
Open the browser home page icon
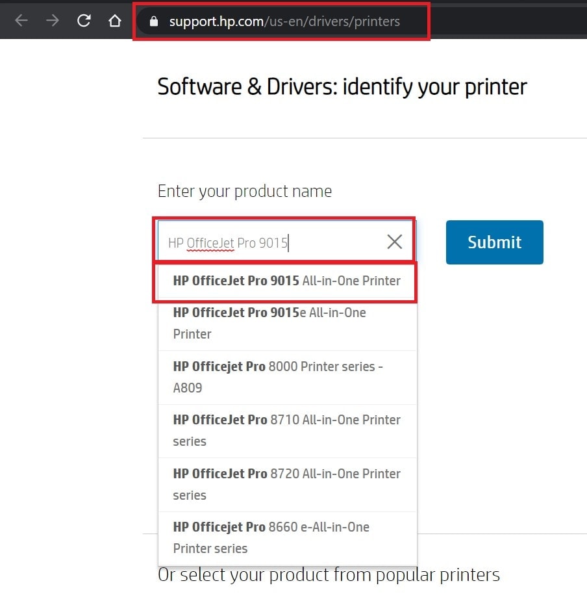point(115,20)
